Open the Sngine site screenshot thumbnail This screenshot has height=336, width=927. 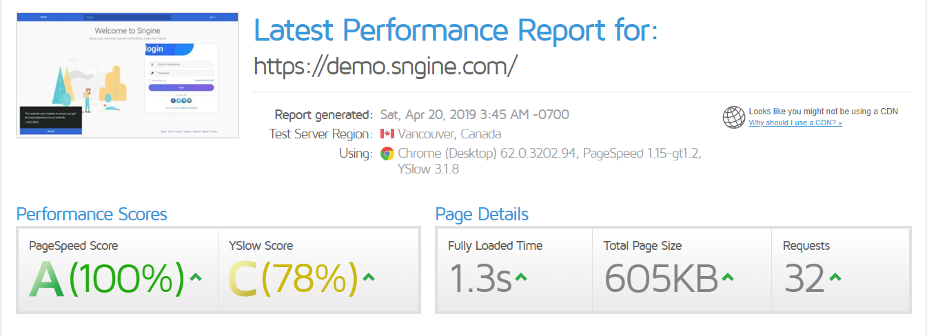click(128, 74)
